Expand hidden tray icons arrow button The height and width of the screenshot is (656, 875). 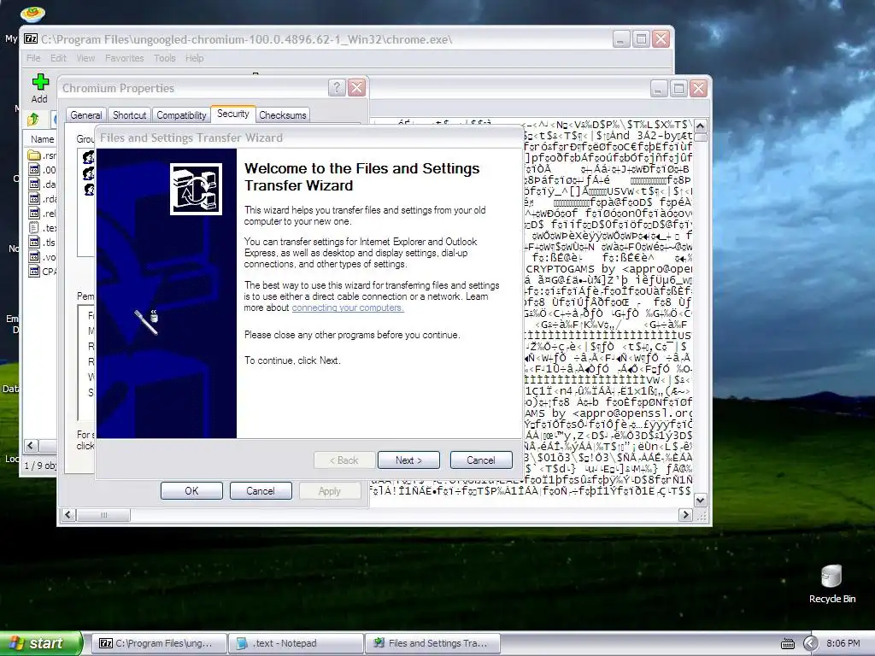811,644
